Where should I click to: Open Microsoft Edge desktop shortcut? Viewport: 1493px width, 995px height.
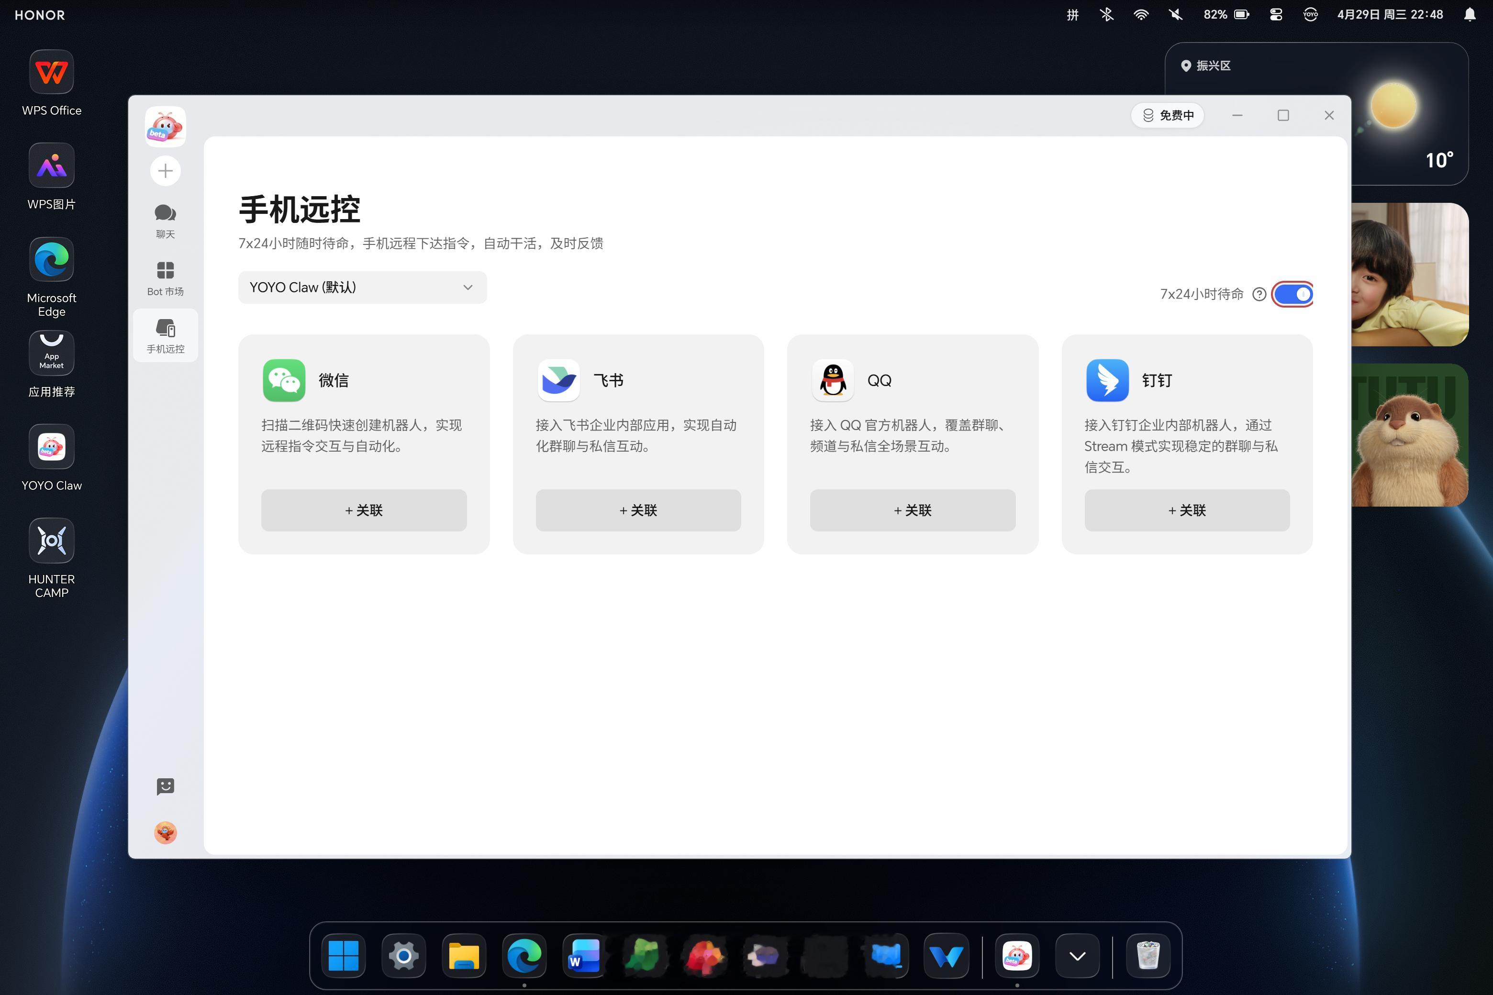[51, 277]
